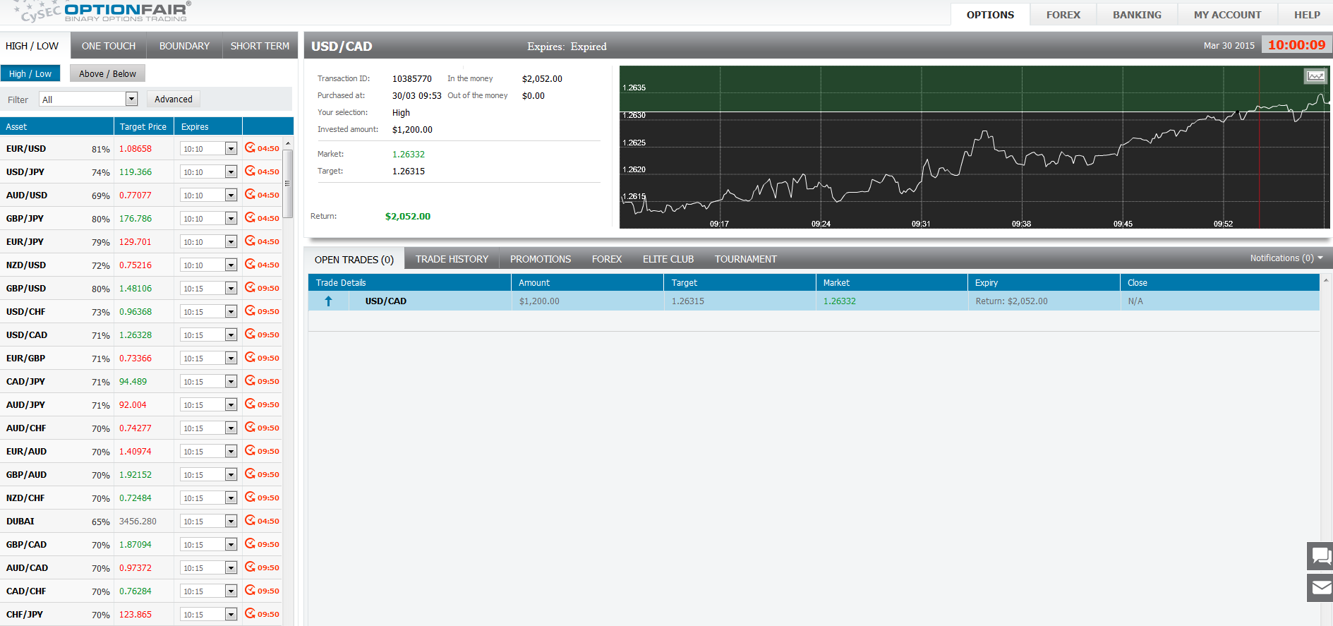Select the GBP/CAD asset row
Screen dimensions: 1333x626
141,544
